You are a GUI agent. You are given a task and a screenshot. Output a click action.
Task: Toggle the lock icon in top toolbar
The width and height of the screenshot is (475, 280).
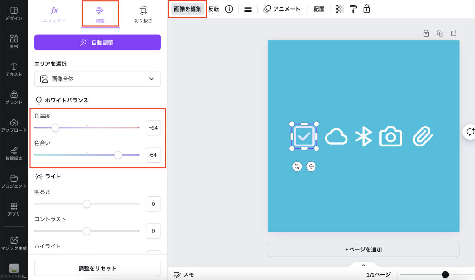(x=366, y=9)
